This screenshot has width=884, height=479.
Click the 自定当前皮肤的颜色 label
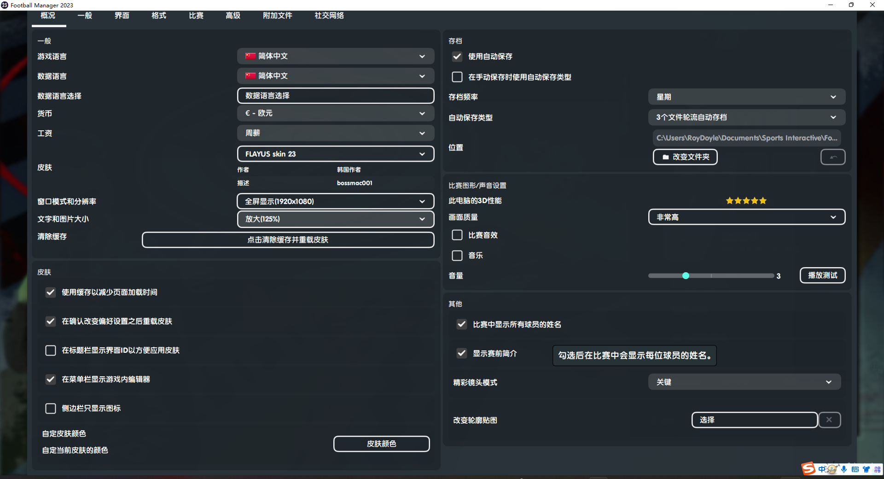(x=75, y=450)
